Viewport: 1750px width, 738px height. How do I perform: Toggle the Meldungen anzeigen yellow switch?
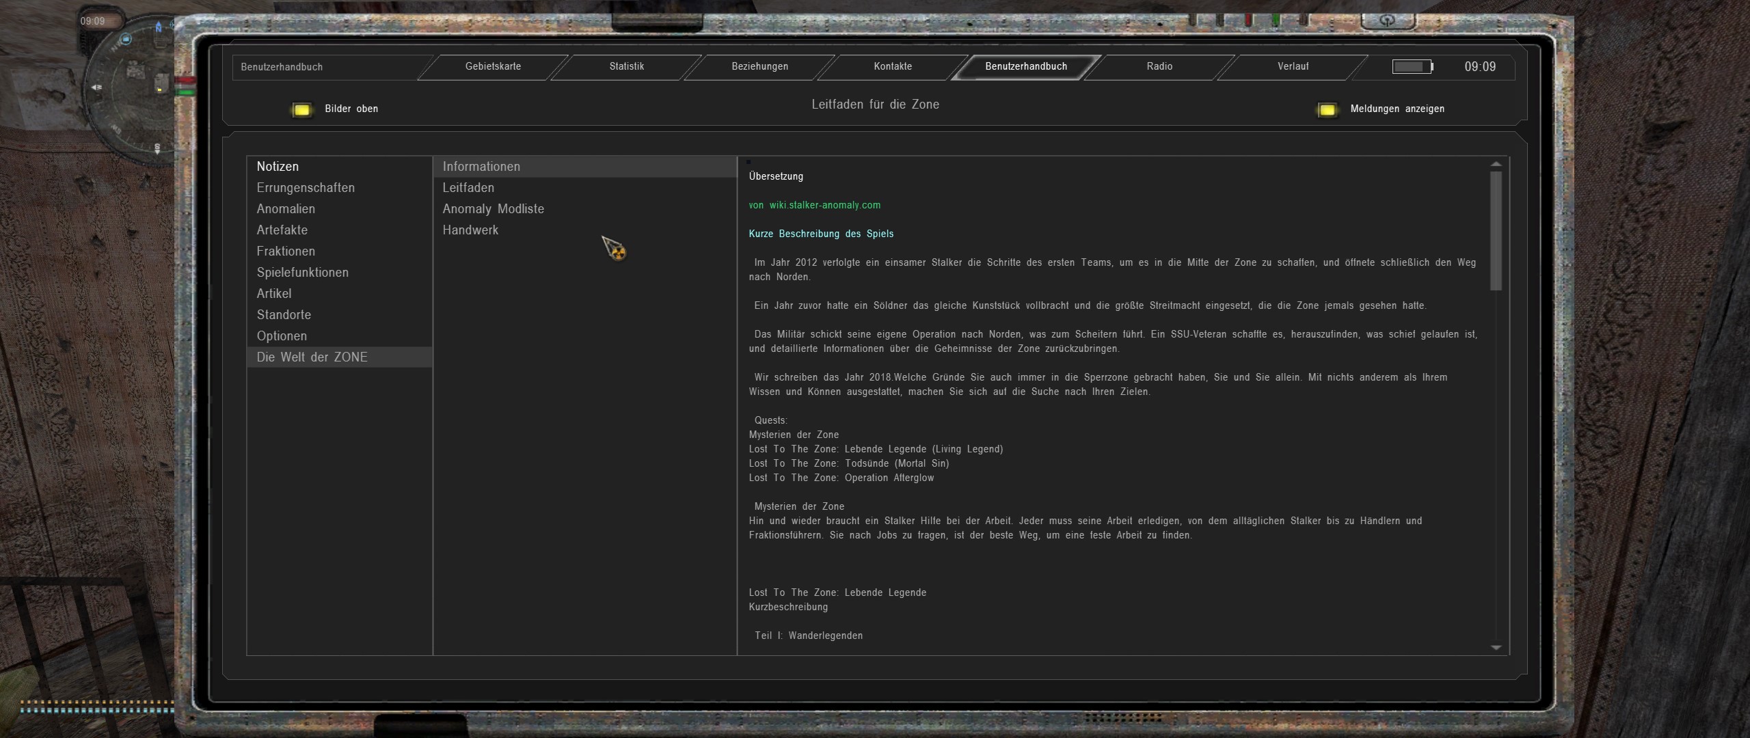1327,109
